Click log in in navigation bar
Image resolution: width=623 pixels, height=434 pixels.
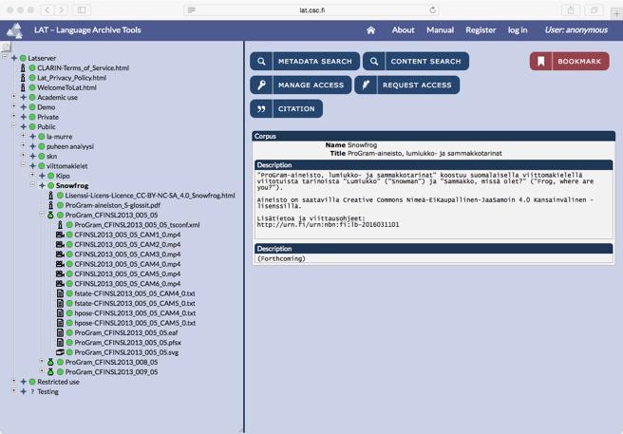(518, 30)
